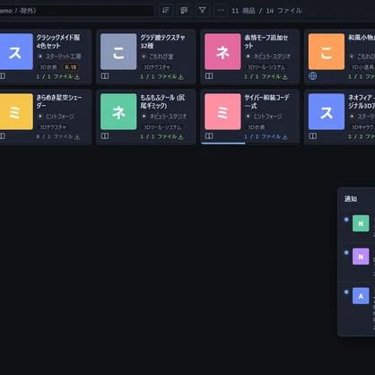Screen dimensions: 375x375
Task: Select shop ネビュラ・スタジオ on もふもふテール card
Action: (x=168, y=117)
